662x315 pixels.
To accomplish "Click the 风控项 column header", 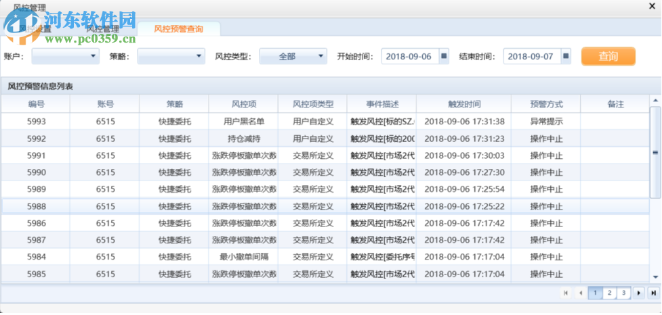I will click(244, 104).
